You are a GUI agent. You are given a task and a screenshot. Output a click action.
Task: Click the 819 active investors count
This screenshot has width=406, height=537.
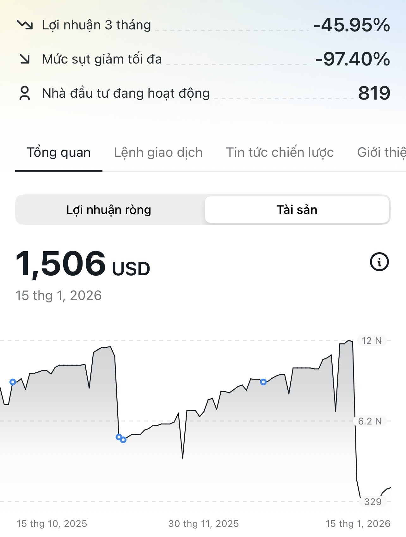click(x=374, y=93)
